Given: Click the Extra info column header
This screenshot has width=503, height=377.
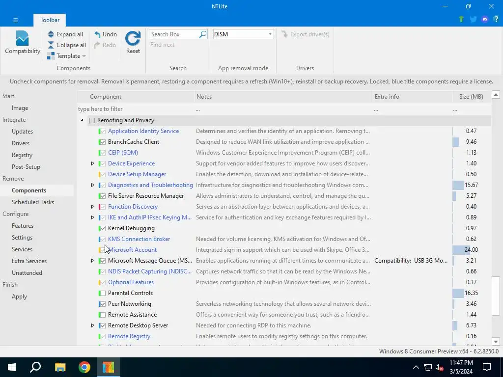Looking at the screenshot, I should pos(412,97).
